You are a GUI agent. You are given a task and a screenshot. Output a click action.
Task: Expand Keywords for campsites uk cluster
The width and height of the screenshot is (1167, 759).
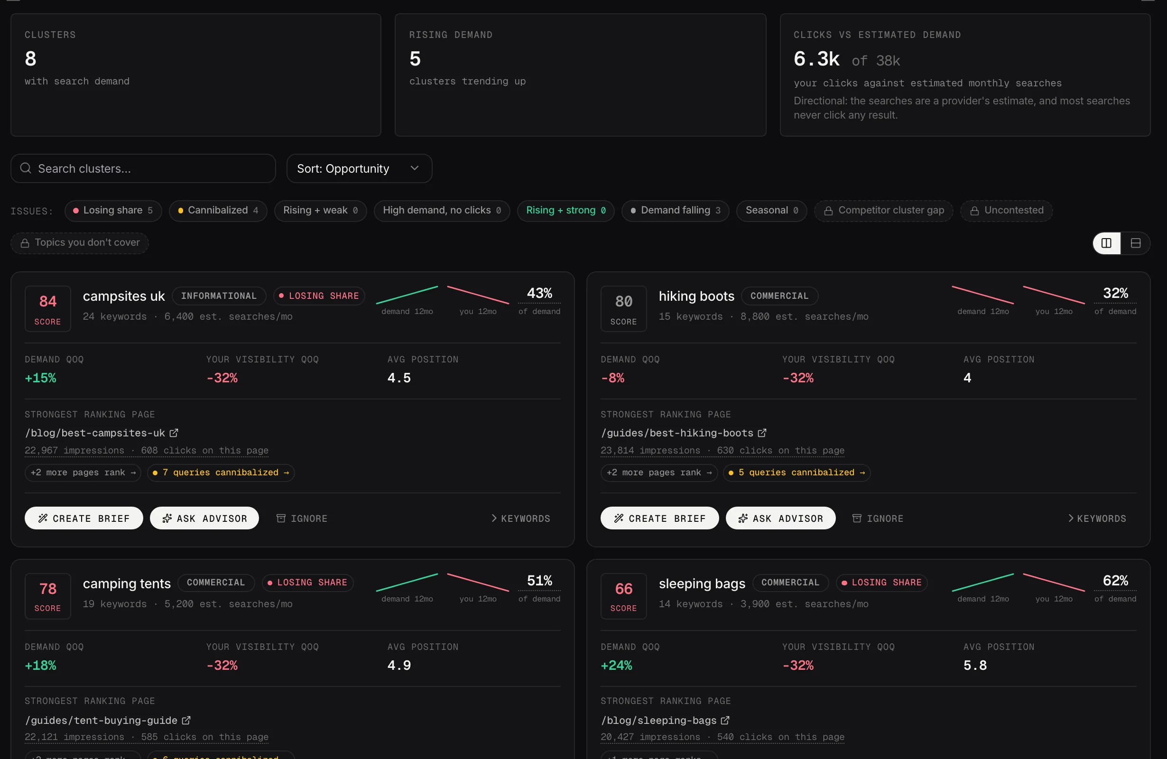point(521,518)
